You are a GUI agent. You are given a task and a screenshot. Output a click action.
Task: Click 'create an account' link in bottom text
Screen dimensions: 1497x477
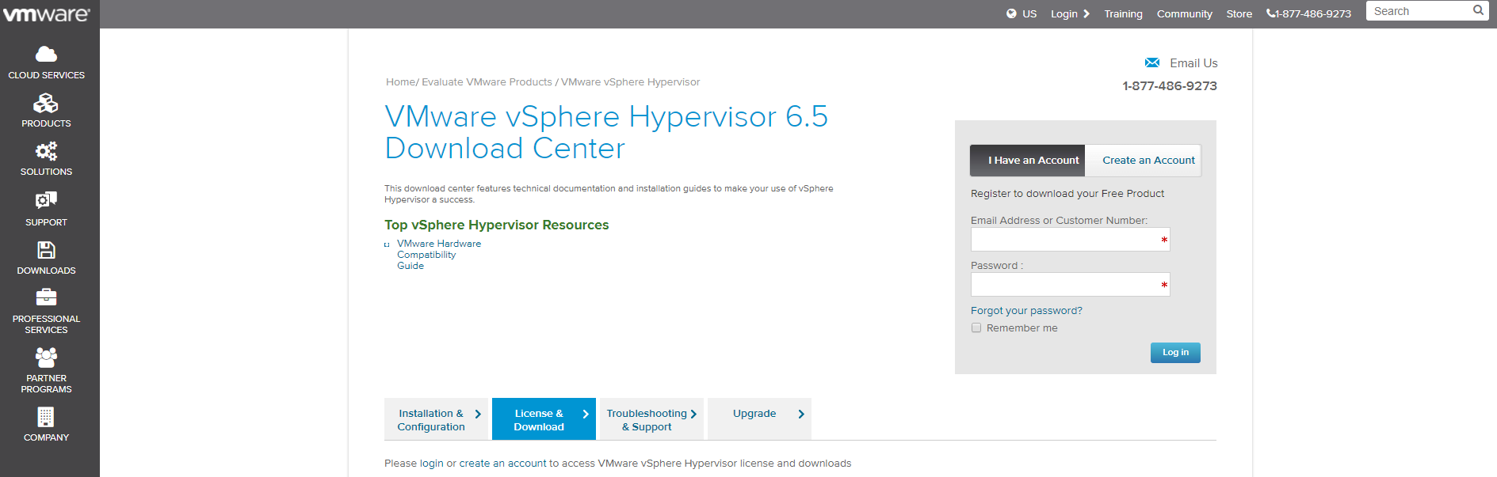pyautogui.click(x=502, y=463)
